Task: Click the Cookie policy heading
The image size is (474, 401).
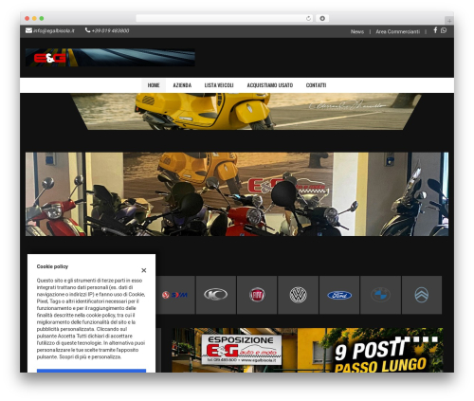Action: coord(52,266)
